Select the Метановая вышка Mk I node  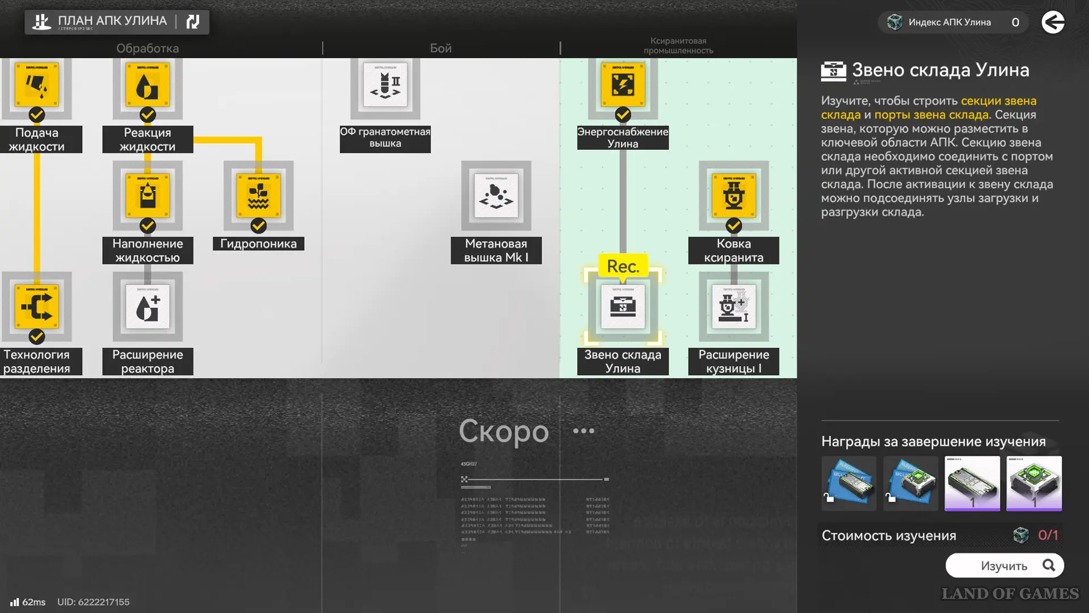click(496, 196)
